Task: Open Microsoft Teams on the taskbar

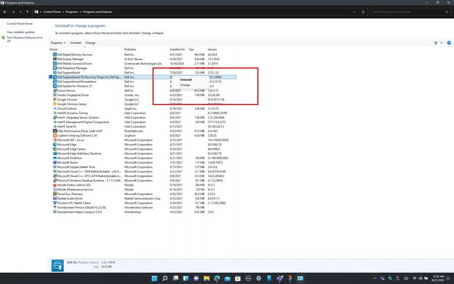Action: coord(280,278)
